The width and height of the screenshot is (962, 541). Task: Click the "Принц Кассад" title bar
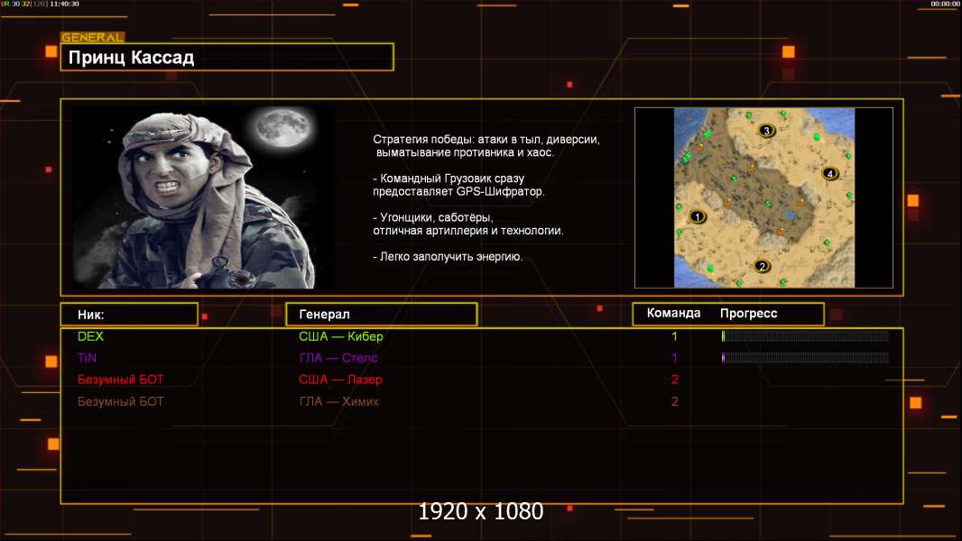pyautogui.click(x=227, y=58)
